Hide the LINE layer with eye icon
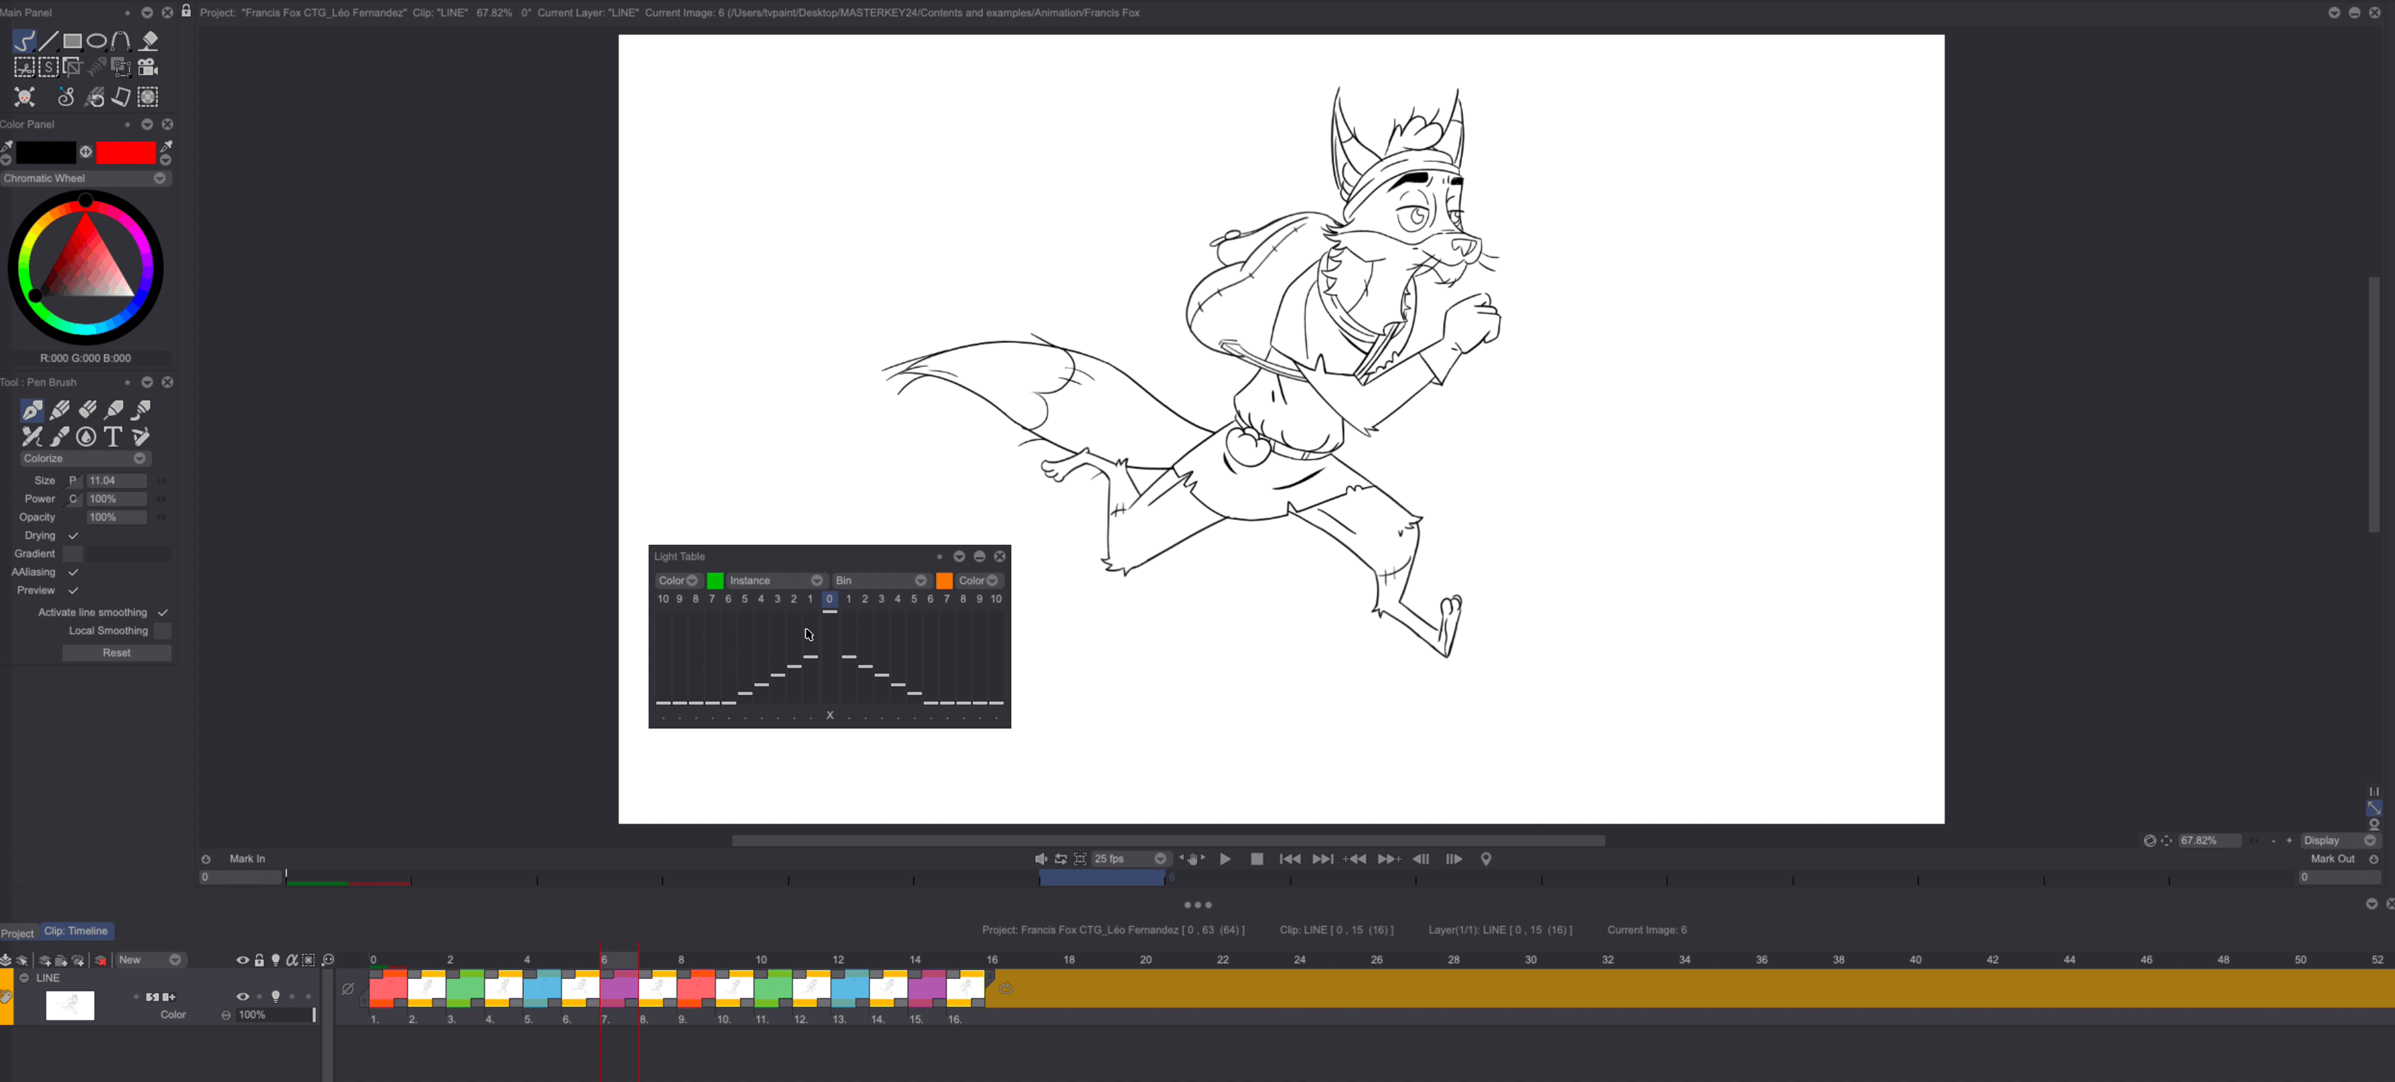The width and height of the screenshot is (2395, 1082). point(243,997)
